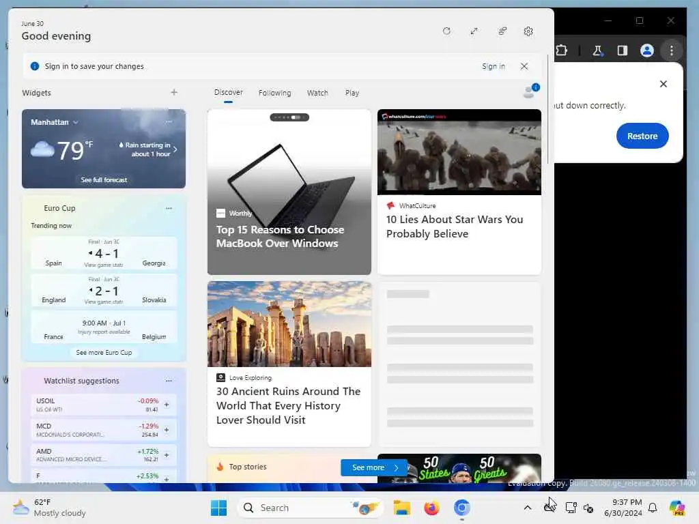Open the taskbar clock and date
Image resolution: width=699 pixels, height=524 pixels.
623,508
